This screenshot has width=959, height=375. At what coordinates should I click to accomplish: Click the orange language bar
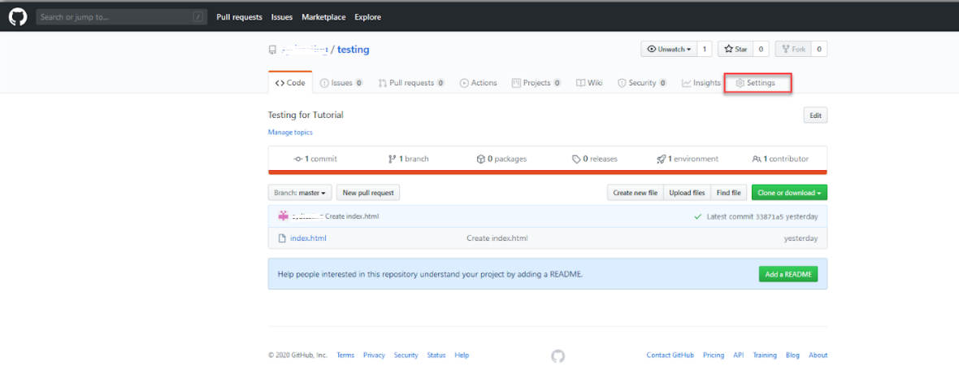click(x=548, y=172)
